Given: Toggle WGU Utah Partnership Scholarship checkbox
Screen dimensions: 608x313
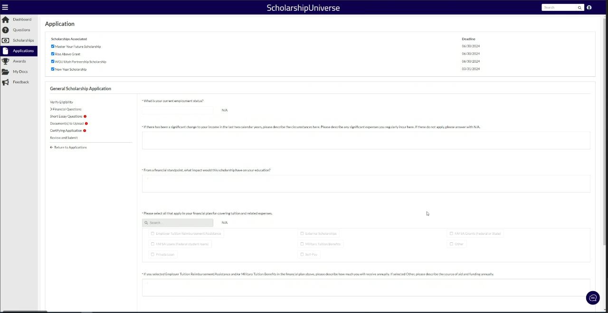Looking at the screenshot, I should (x=53, y=62).
